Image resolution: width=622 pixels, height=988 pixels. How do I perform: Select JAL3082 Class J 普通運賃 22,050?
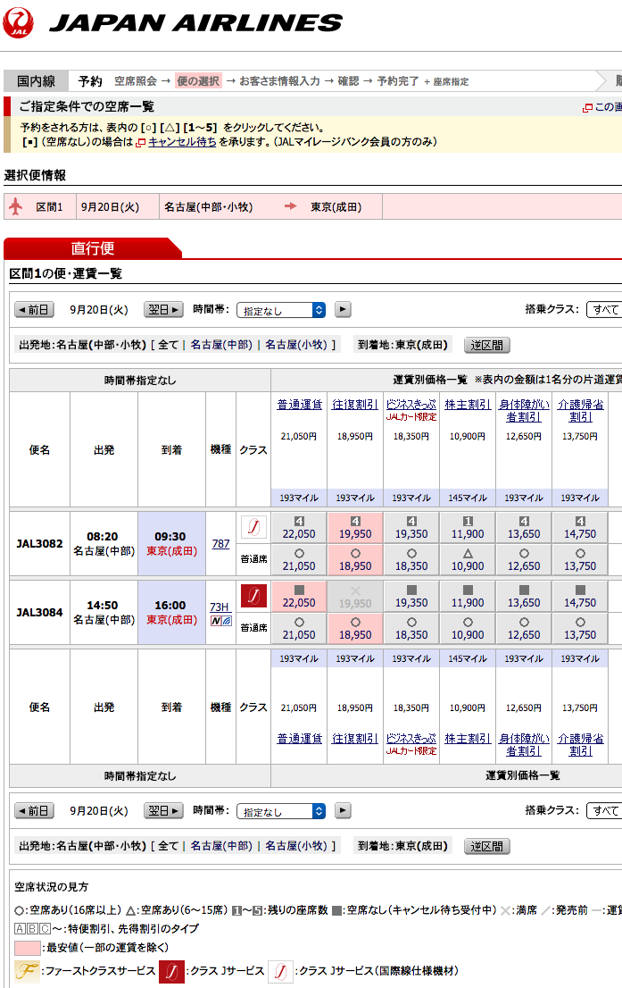tap(299, 528)
